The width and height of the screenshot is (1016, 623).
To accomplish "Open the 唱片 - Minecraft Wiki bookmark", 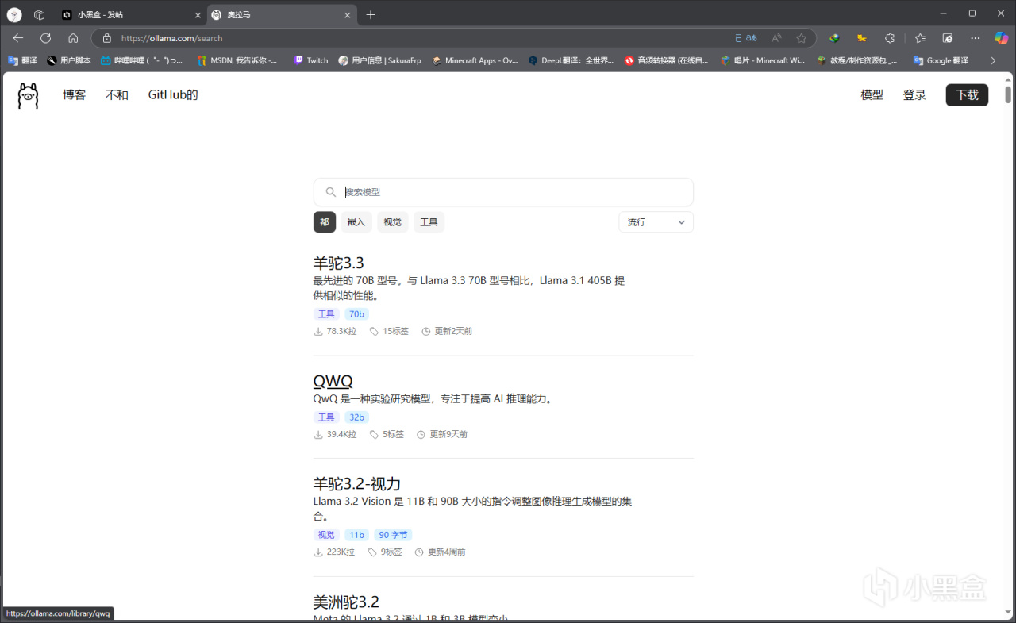I will click(763, 60).
